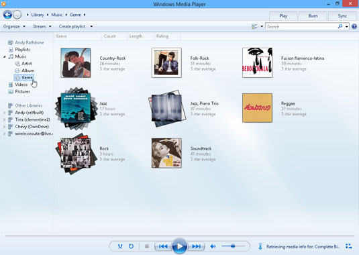Open the Stream menu
Screen dimensions: 359x255
tap(42, 27)
